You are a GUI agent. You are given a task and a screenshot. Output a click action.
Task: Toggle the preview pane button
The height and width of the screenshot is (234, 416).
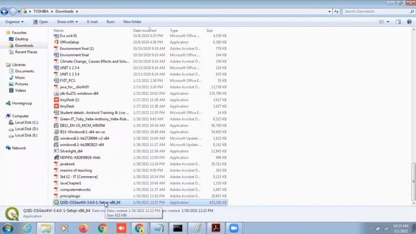point(398,21)
